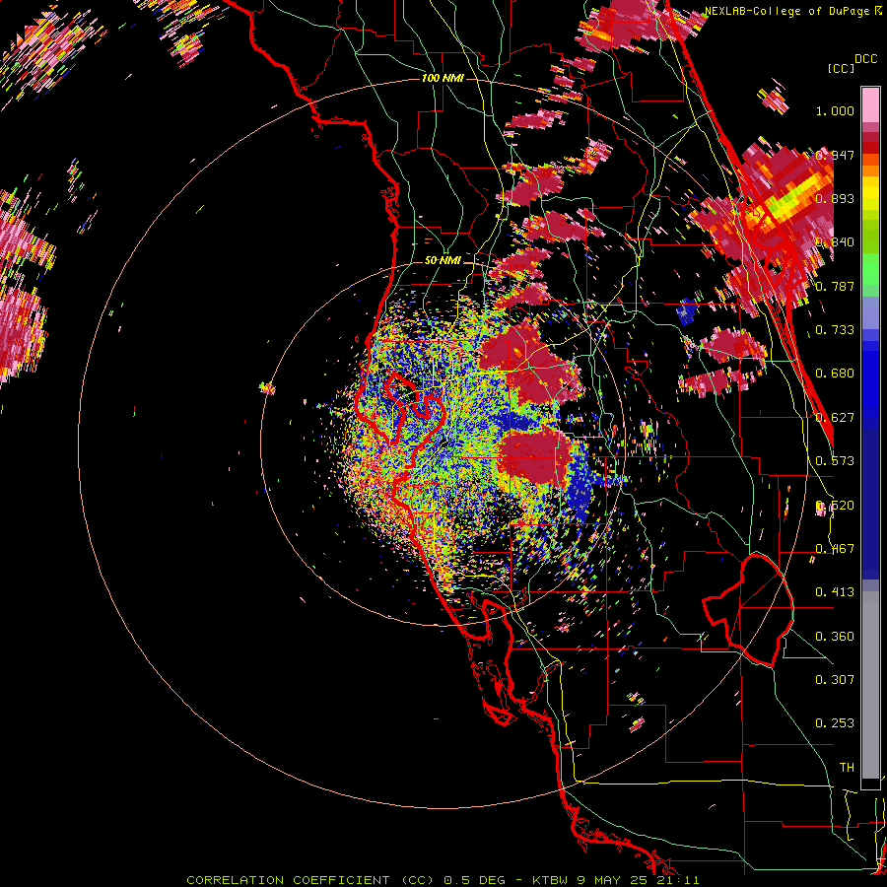The height and width of the screenshot is (887, 887).
Task: Click the DCC label above the color scale
Action: coord(865,59)
